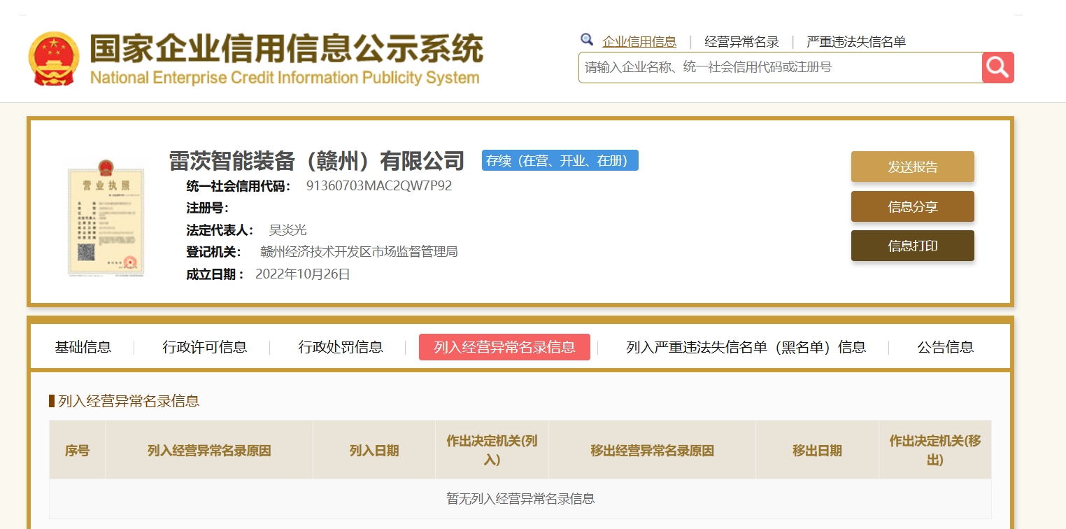Click the 发送报告 button
Viewport: 1066px width, 529px height.
(x=913, y=167)
